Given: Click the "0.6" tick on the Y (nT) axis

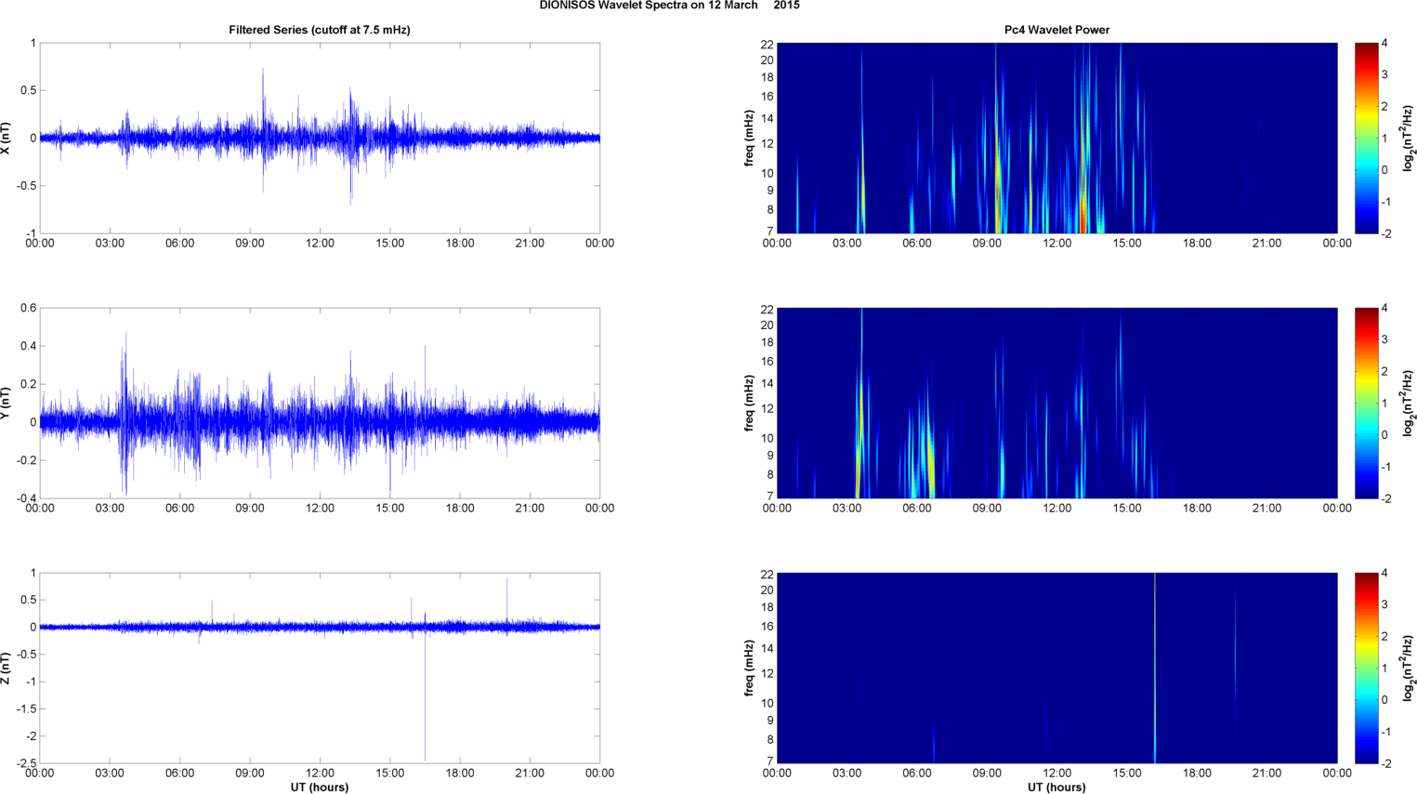Looking at the screenshot, I should pyautogui.click(x=28, y=308).
